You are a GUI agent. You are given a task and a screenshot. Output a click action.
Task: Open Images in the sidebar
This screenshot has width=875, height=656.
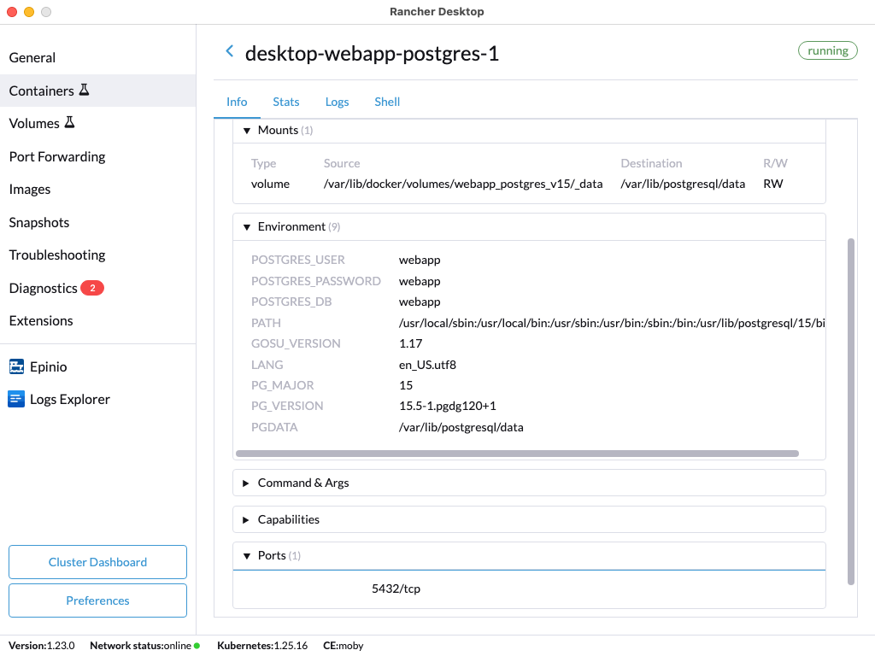[x=97, y=189]
